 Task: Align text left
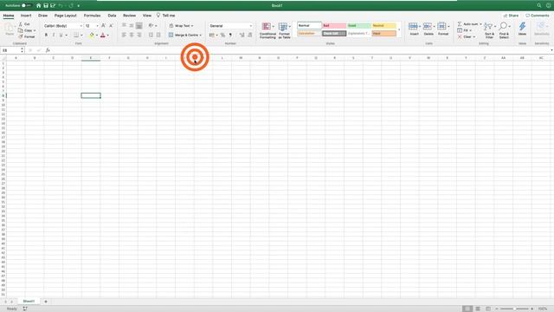(x=124, y=35)
